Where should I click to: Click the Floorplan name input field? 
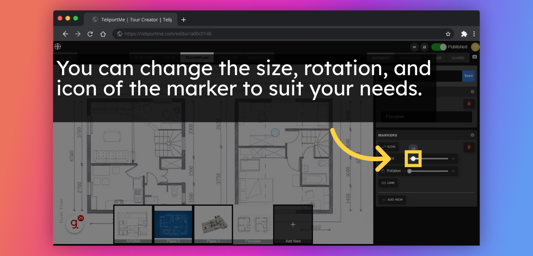(x=426, y=117)
